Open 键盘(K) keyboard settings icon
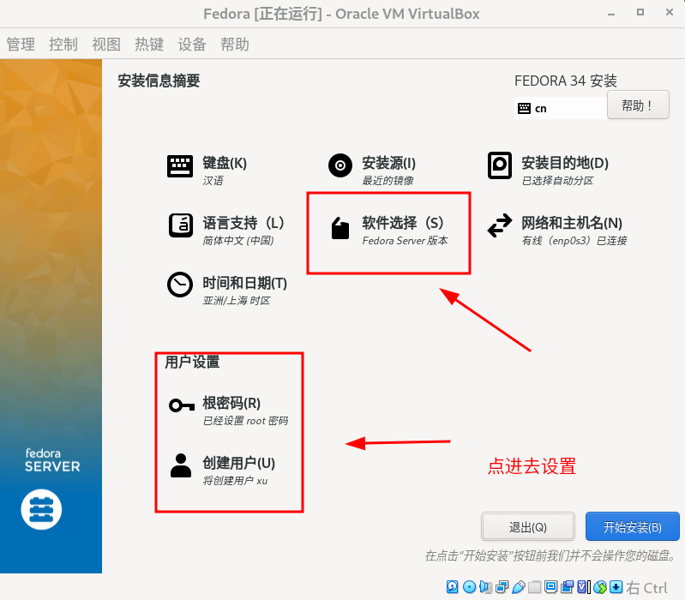This screenshot has height=600, width=685. [x=180, y=166]
